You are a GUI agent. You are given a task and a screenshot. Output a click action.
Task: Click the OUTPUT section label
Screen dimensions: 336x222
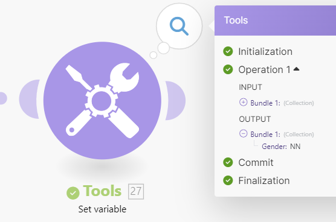255,119
